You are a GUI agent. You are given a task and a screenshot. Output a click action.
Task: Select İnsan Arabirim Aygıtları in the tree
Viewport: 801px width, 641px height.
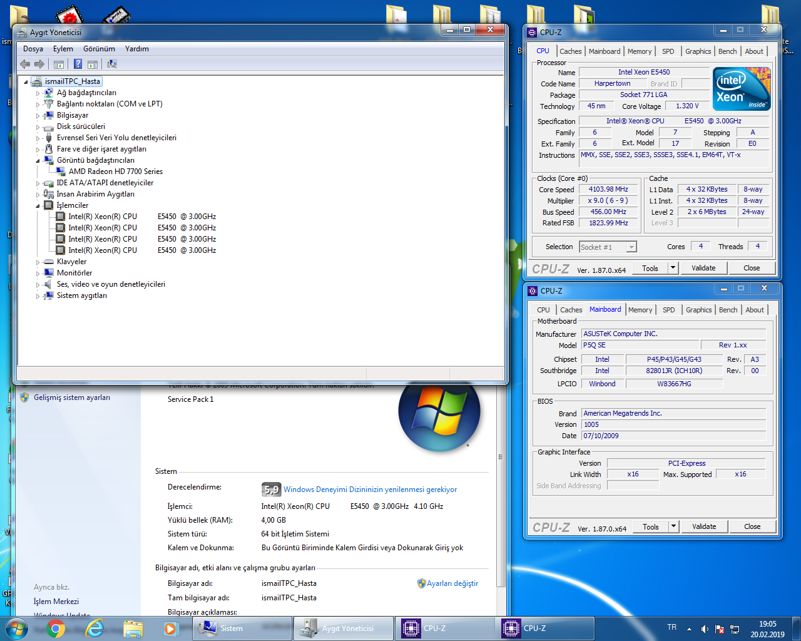96,194
